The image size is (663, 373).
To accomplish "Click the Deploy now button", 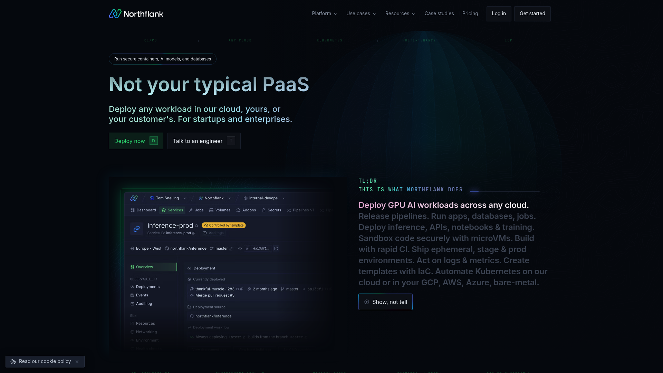I will 136,141.
